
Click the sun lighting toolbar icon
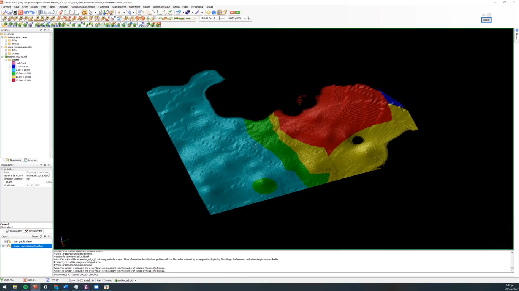pos(209,13)
